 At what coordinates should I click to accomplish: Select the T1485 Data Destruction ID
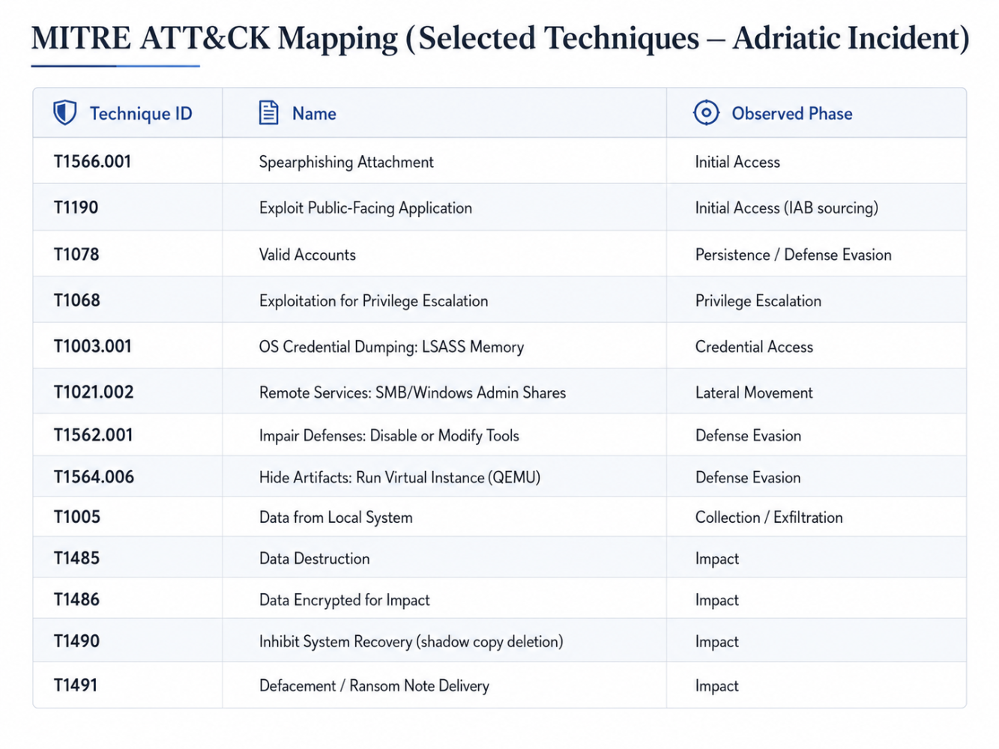pos(76,558)
